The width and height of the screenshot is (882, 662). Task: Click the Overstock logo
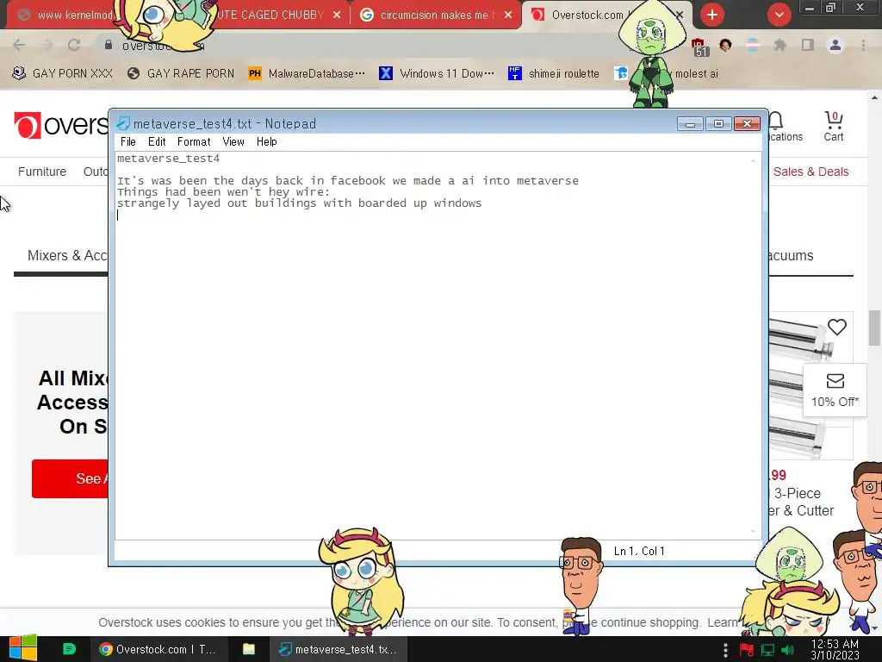61,124
